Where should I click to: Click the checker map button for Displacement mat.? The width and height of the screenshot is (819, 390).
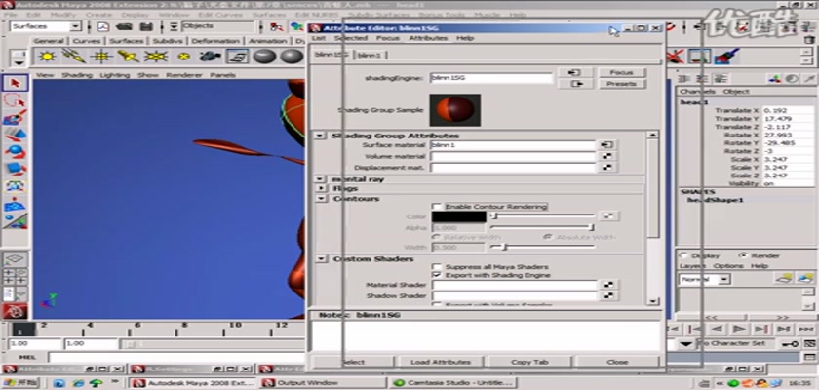(x=606, y=168)
